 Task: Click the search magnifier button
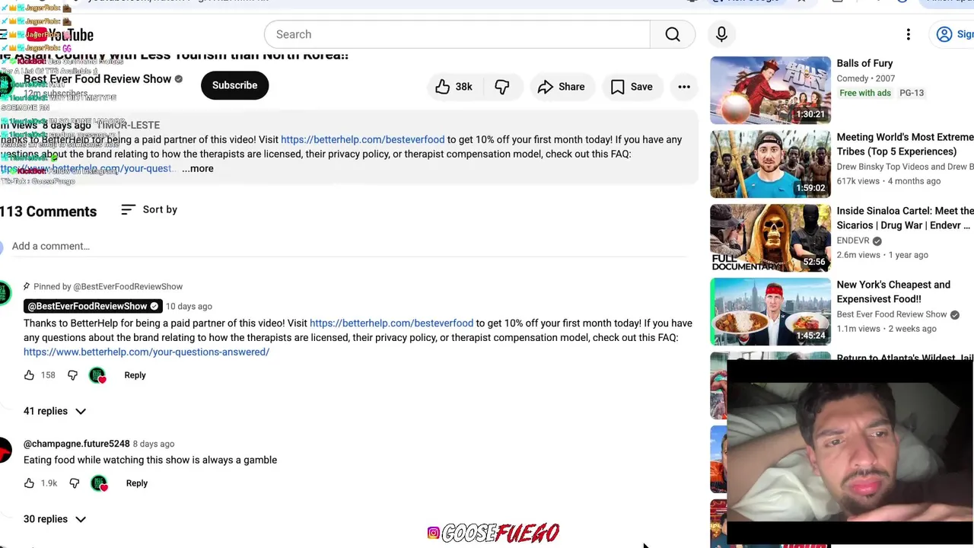point(673,34)
